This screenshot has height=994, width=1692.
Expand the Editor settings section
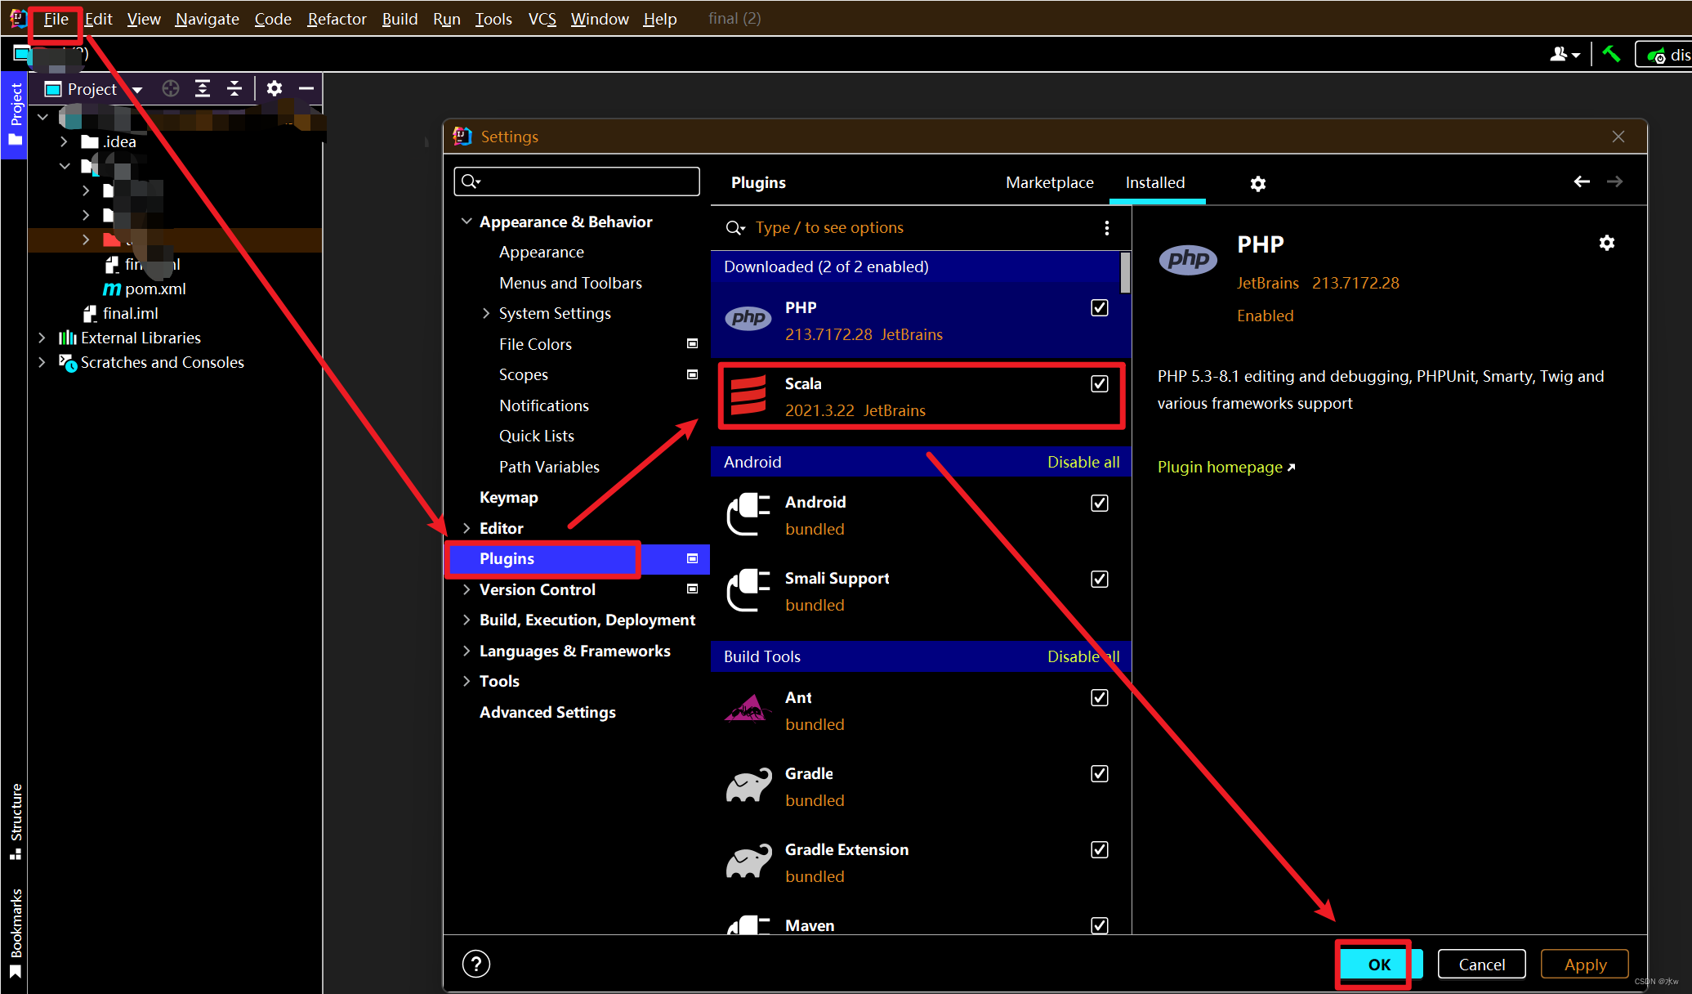point(467,528)
